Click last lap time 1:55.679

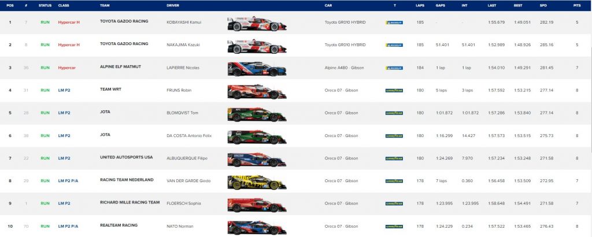(x=496, y=23)
